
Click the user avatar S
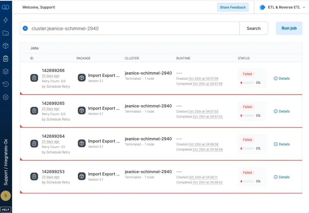[6, 196]
